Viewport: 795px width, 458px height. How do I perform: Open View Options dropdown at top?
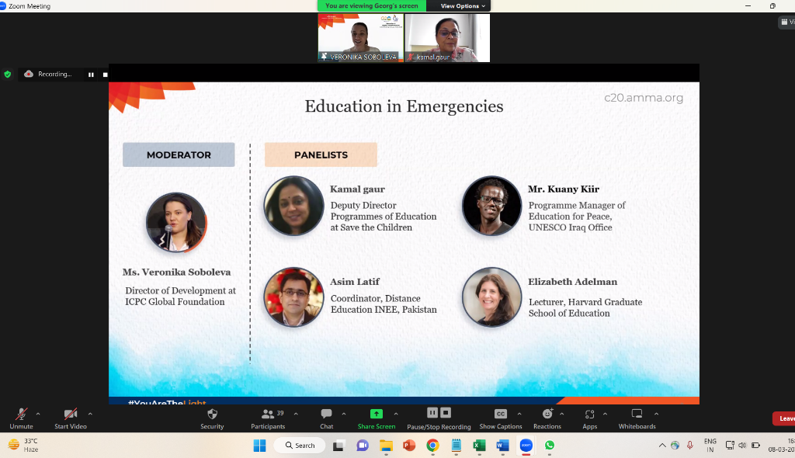pos(463,6)
